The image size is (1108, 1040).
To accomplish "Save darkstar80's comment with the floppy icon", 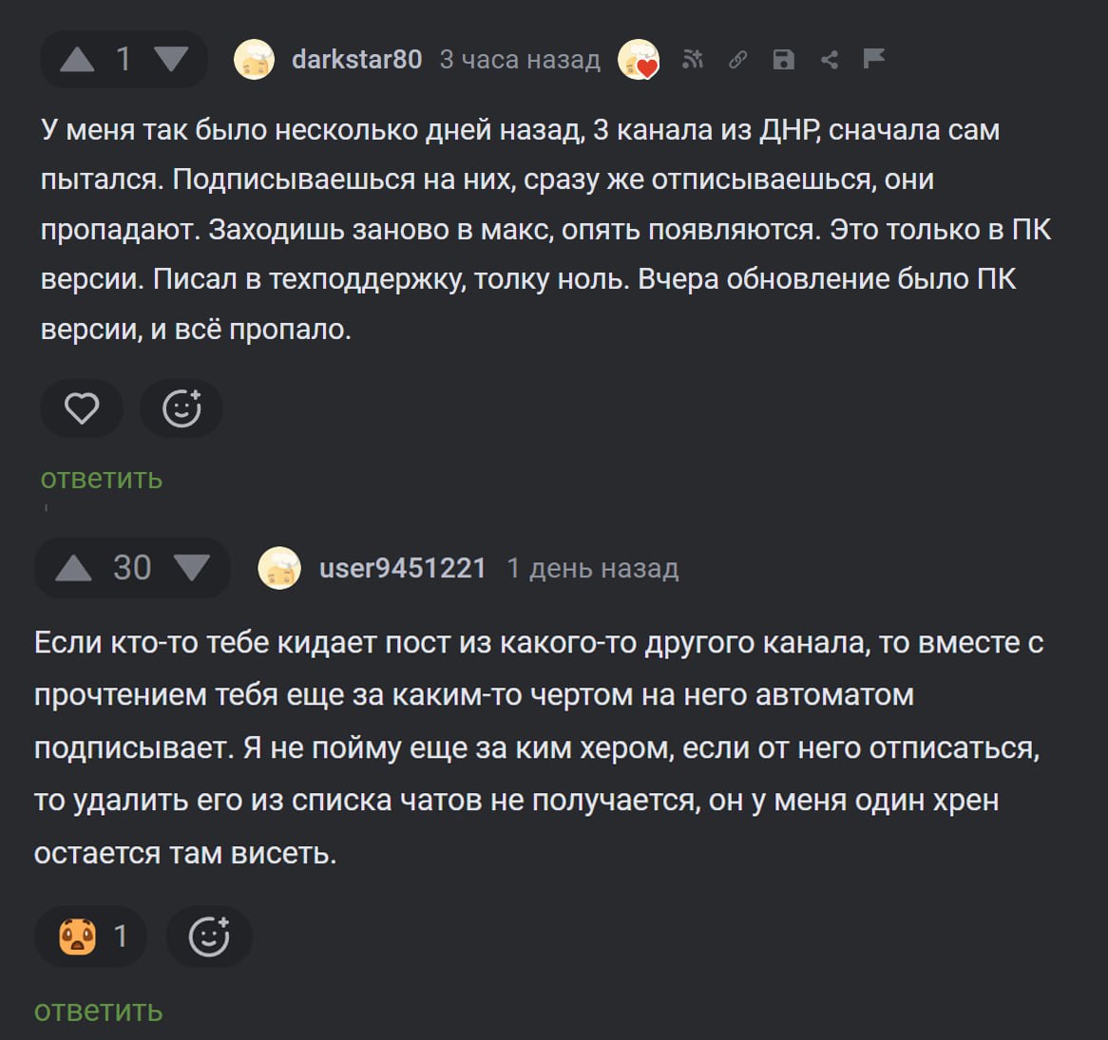I will point(783,60).
